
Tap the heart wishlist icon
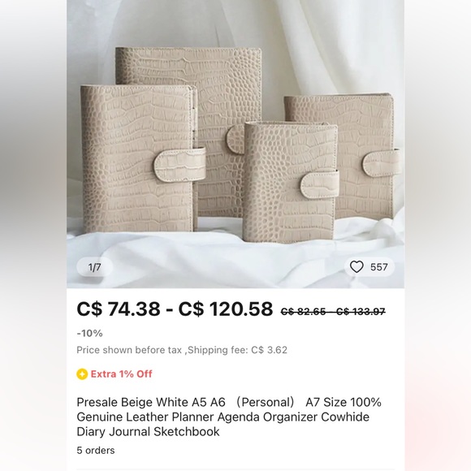point(356,266)
